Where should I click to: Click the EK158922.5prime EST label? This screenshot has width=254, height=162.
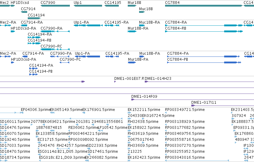pyautogui.click(x=144, y=128)
